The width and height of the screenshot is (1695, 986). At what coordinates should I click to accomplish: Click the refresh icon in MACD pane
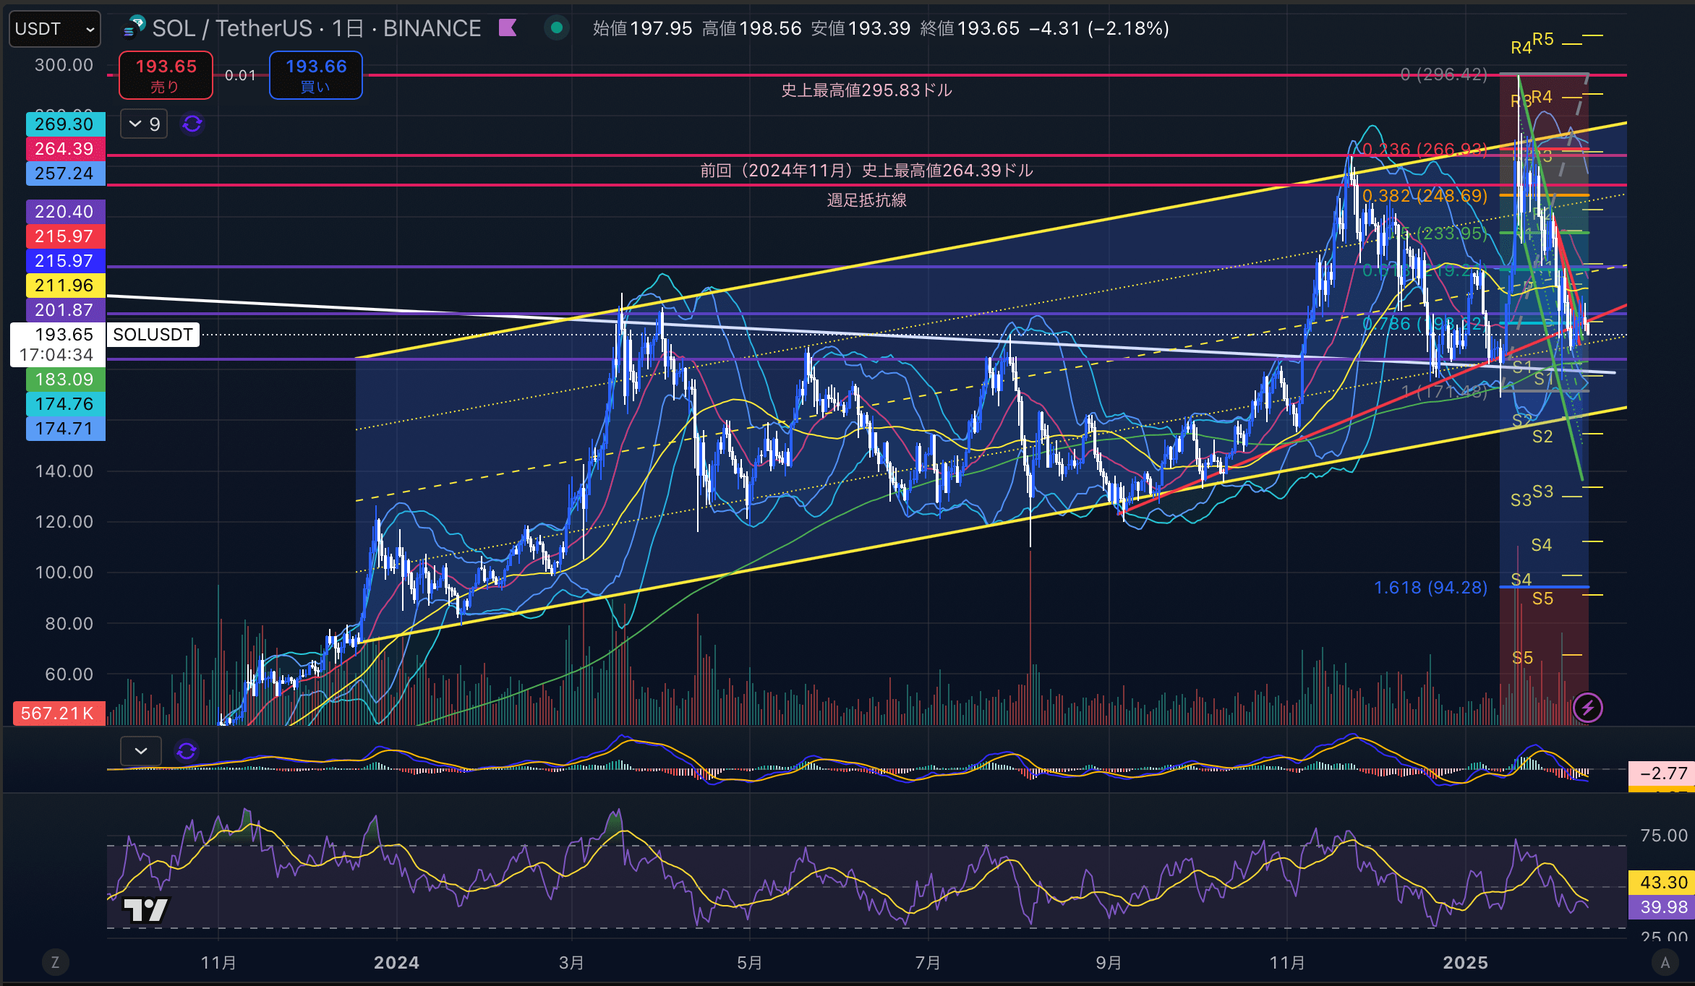click(187, 751)
